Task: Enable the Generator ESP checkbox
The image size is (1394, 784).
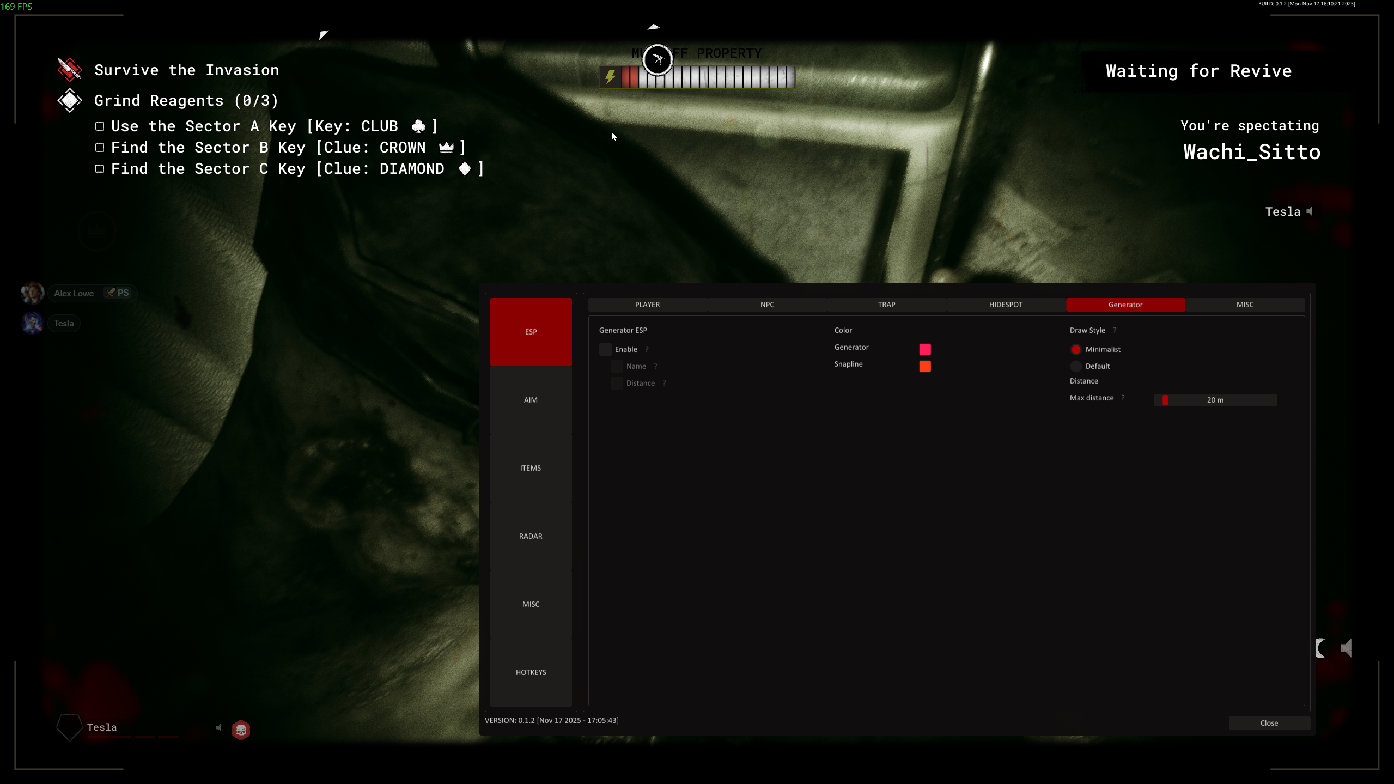Action: 605,349
